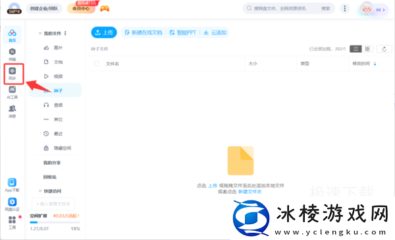Click the 上传 link in the empty-folder hint
The image size is (395, 240).
(213, 186)
